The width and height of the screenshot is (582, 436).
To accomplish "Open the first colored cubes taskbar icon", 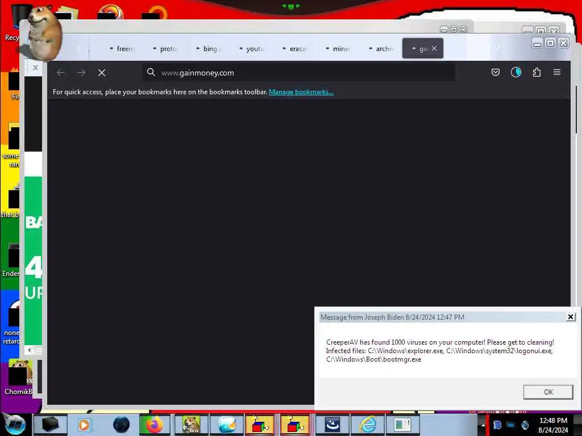I will coord(260,425).
